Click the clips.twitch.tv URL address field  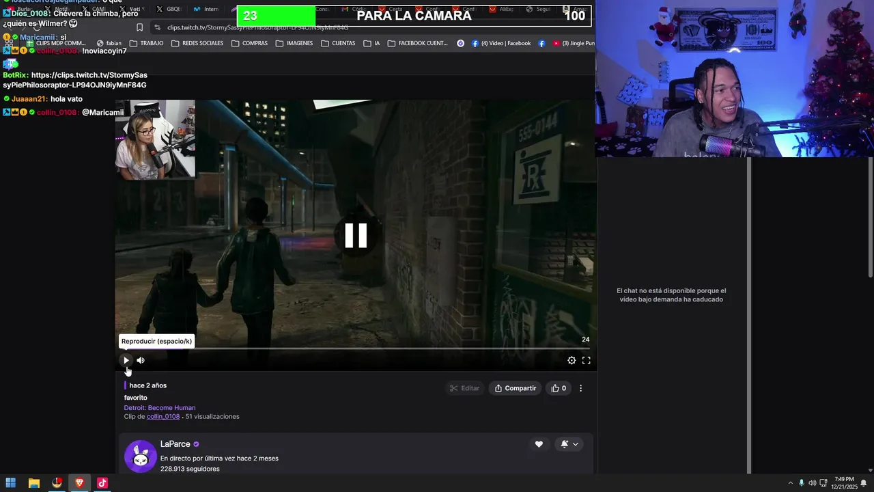pyautogui.click(x=258, y=27)
